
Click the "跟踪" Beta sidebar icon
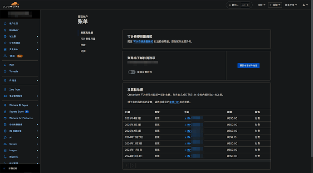pyautogui.click(x=5, y=56)
